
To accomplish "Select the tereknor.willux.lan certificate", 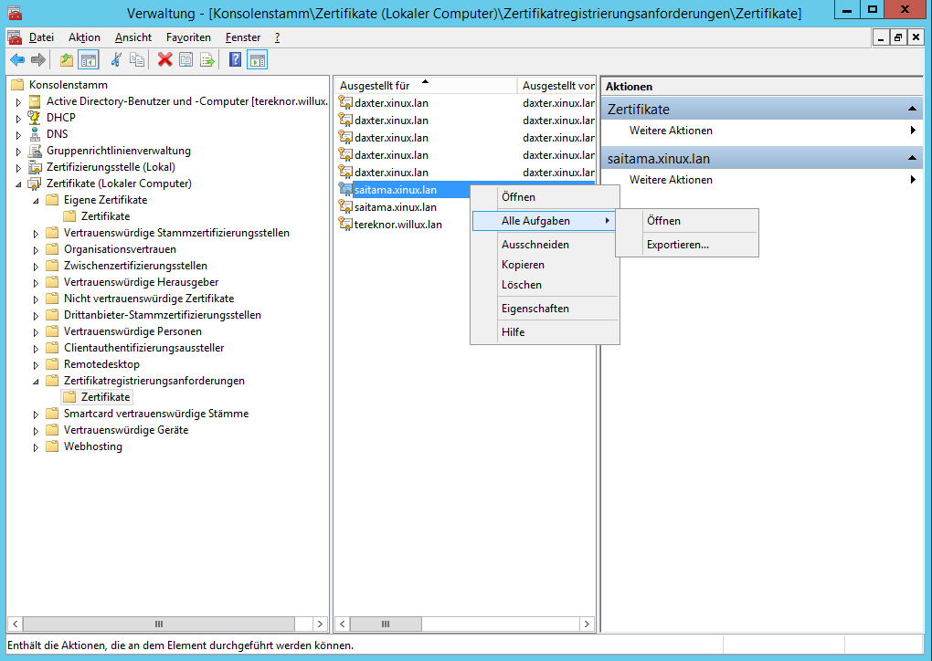I will (397, 225).
